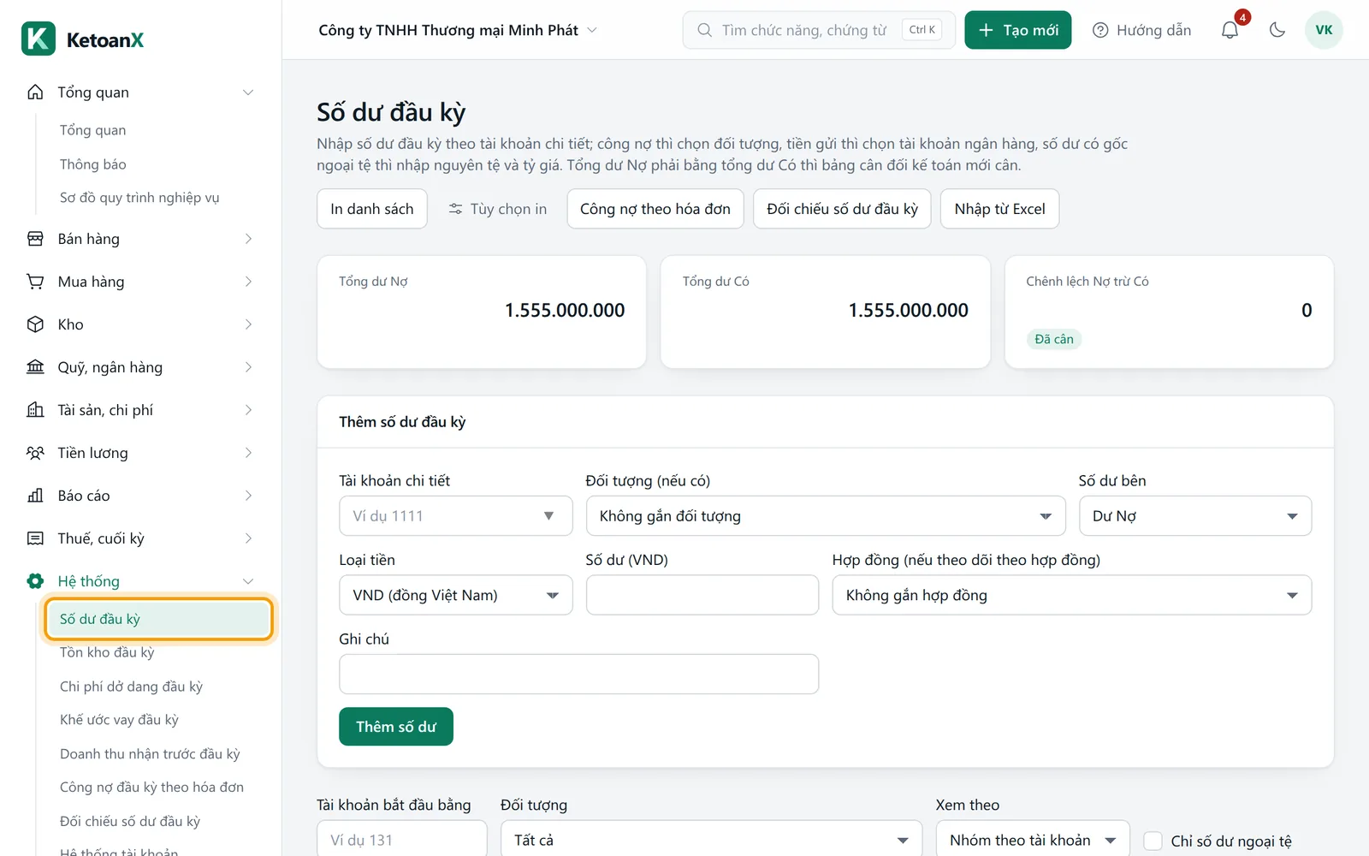Viewport: 1369px width, 856px height.
Task: Expand the Bán hàng menu chevron
Action: pyautogui.click(x=248, y=239)
